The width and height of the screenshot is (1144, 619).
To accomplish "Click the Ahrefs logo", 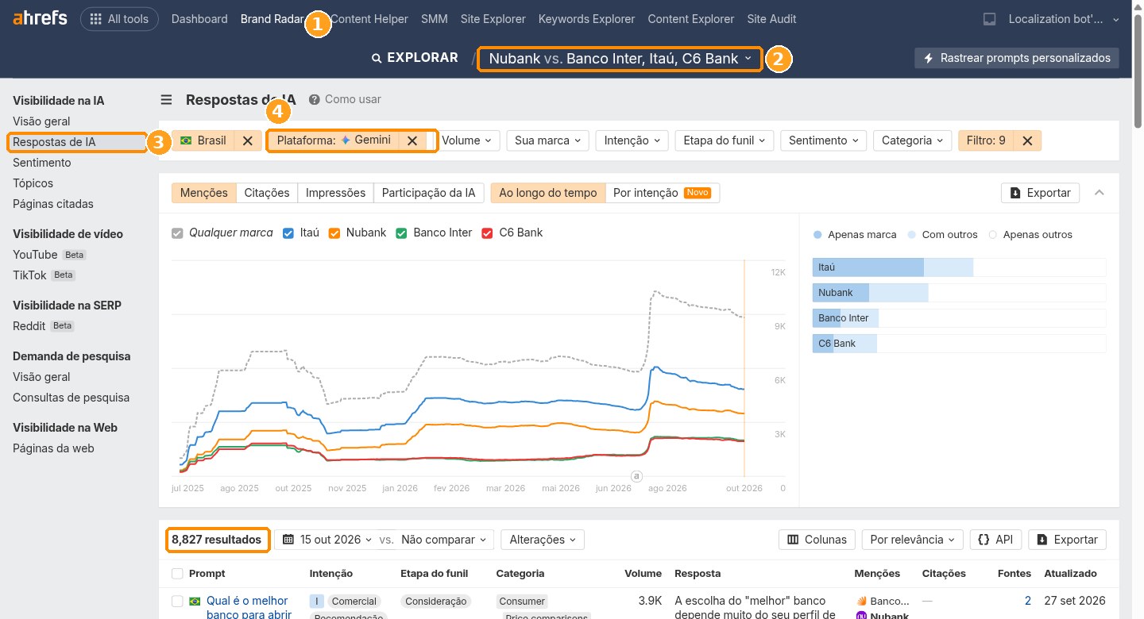I will tap(40, 18).
